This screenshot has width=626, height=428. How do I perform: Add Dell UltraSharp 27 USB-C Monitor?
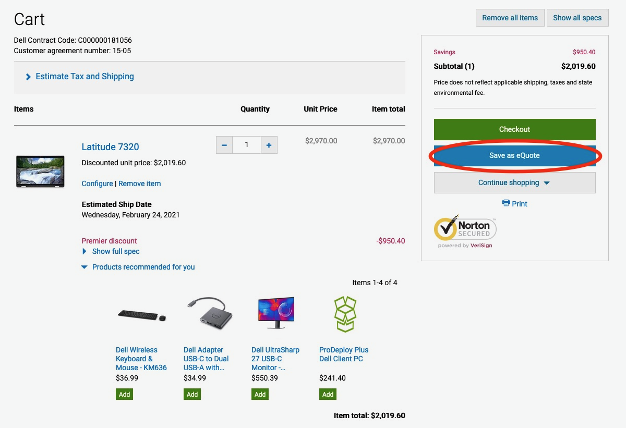pos(260,394)
